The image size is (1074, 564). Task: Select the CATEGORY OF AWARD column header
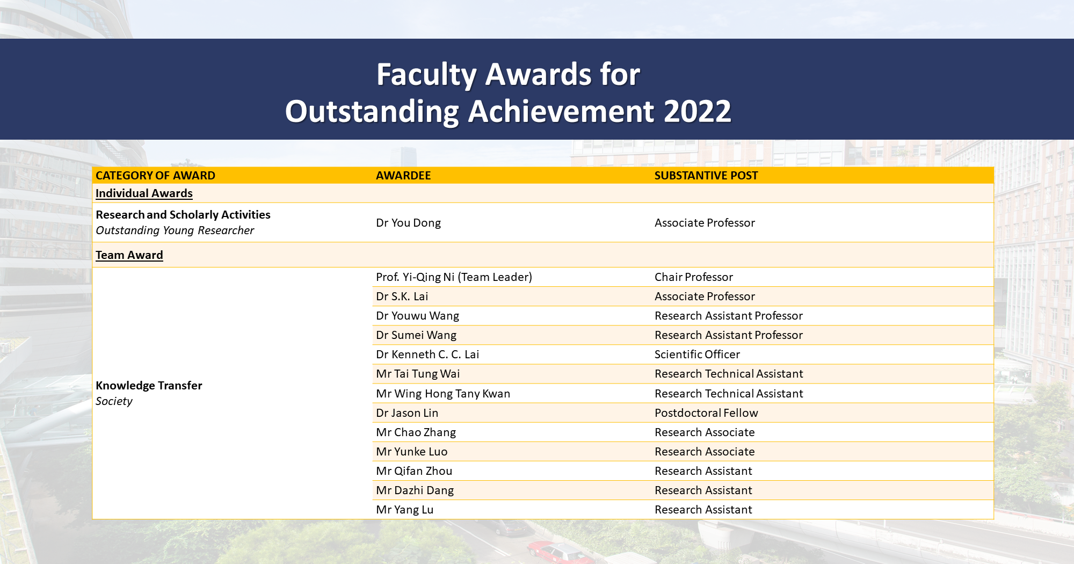click(x=156, y=176)
